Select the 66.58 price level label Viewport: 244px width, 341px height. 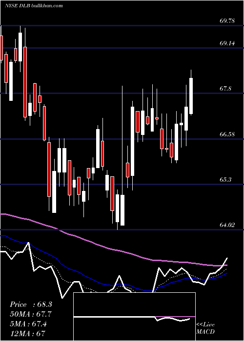(227, 134)
